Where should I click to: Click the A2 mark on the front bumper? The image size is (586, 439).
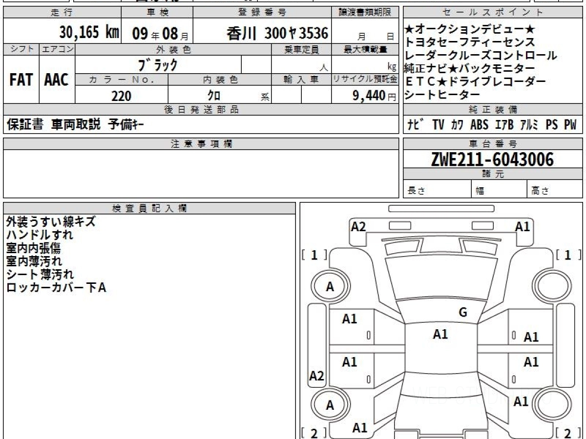point(358,226)
